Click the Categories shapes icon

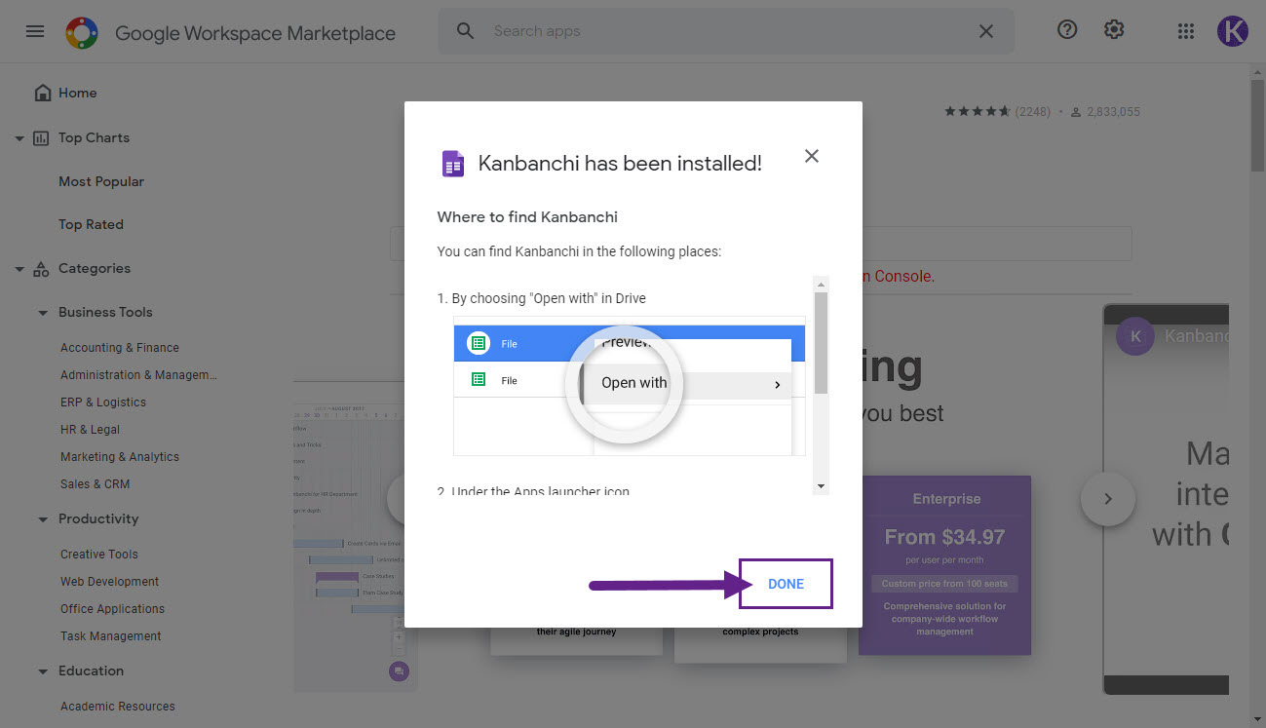[41, 269]
